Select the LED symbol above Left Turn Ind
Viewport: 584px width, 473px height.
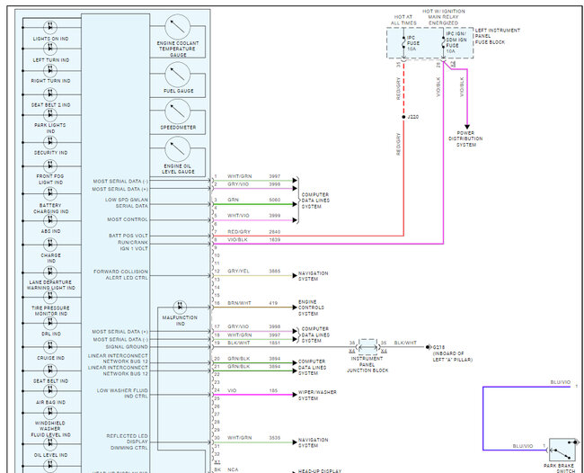point(50,49)
